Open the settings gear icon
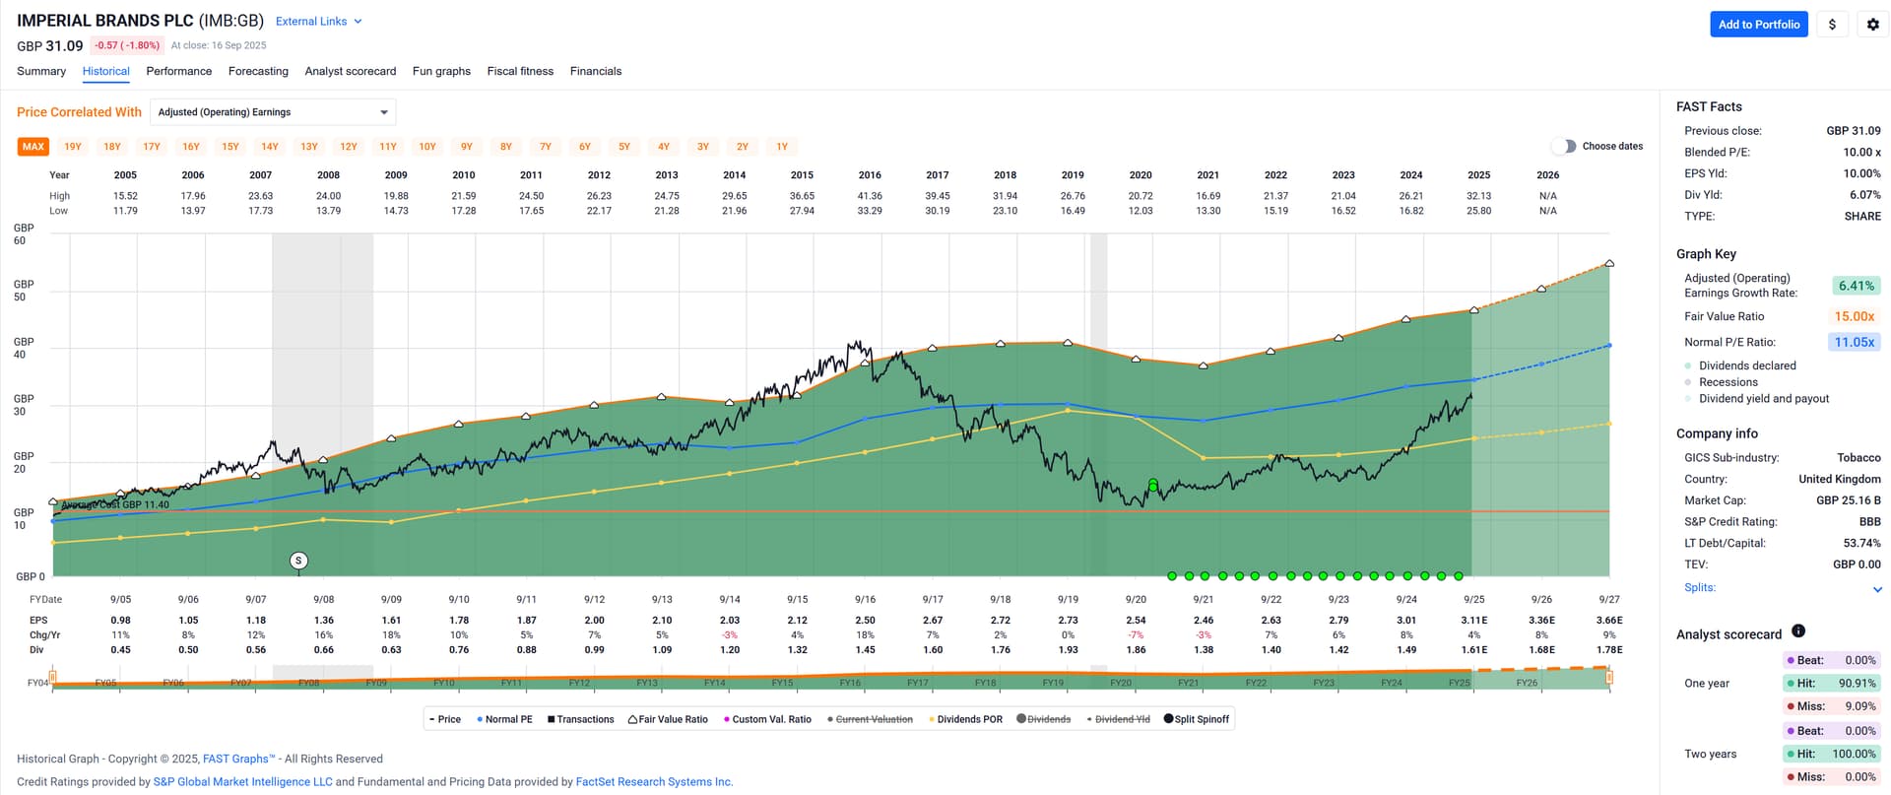The image size is (1891, 795). pos(1872,25)
